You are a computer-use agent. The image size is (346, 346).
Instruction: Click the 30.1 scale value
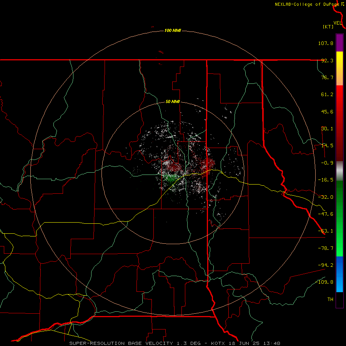(x=327, y=129)
